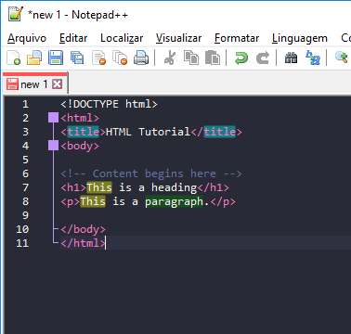Click line number 6 in margin

click(25, 173)
